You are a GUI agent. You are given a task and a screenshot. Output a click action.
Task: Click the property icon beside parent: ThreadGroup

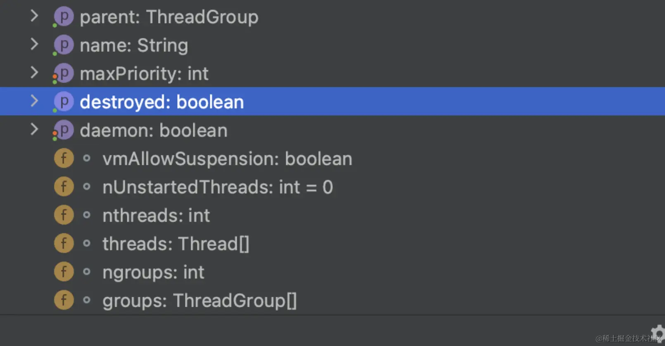pos(64,17)
